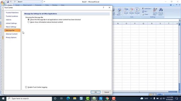
Task: Open the Format cells menu icon
Action: coord(137,10)
